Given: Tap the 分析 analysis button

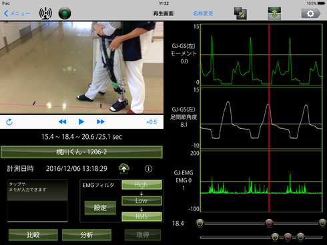Looking at the screenshot, I should [87, 235].
